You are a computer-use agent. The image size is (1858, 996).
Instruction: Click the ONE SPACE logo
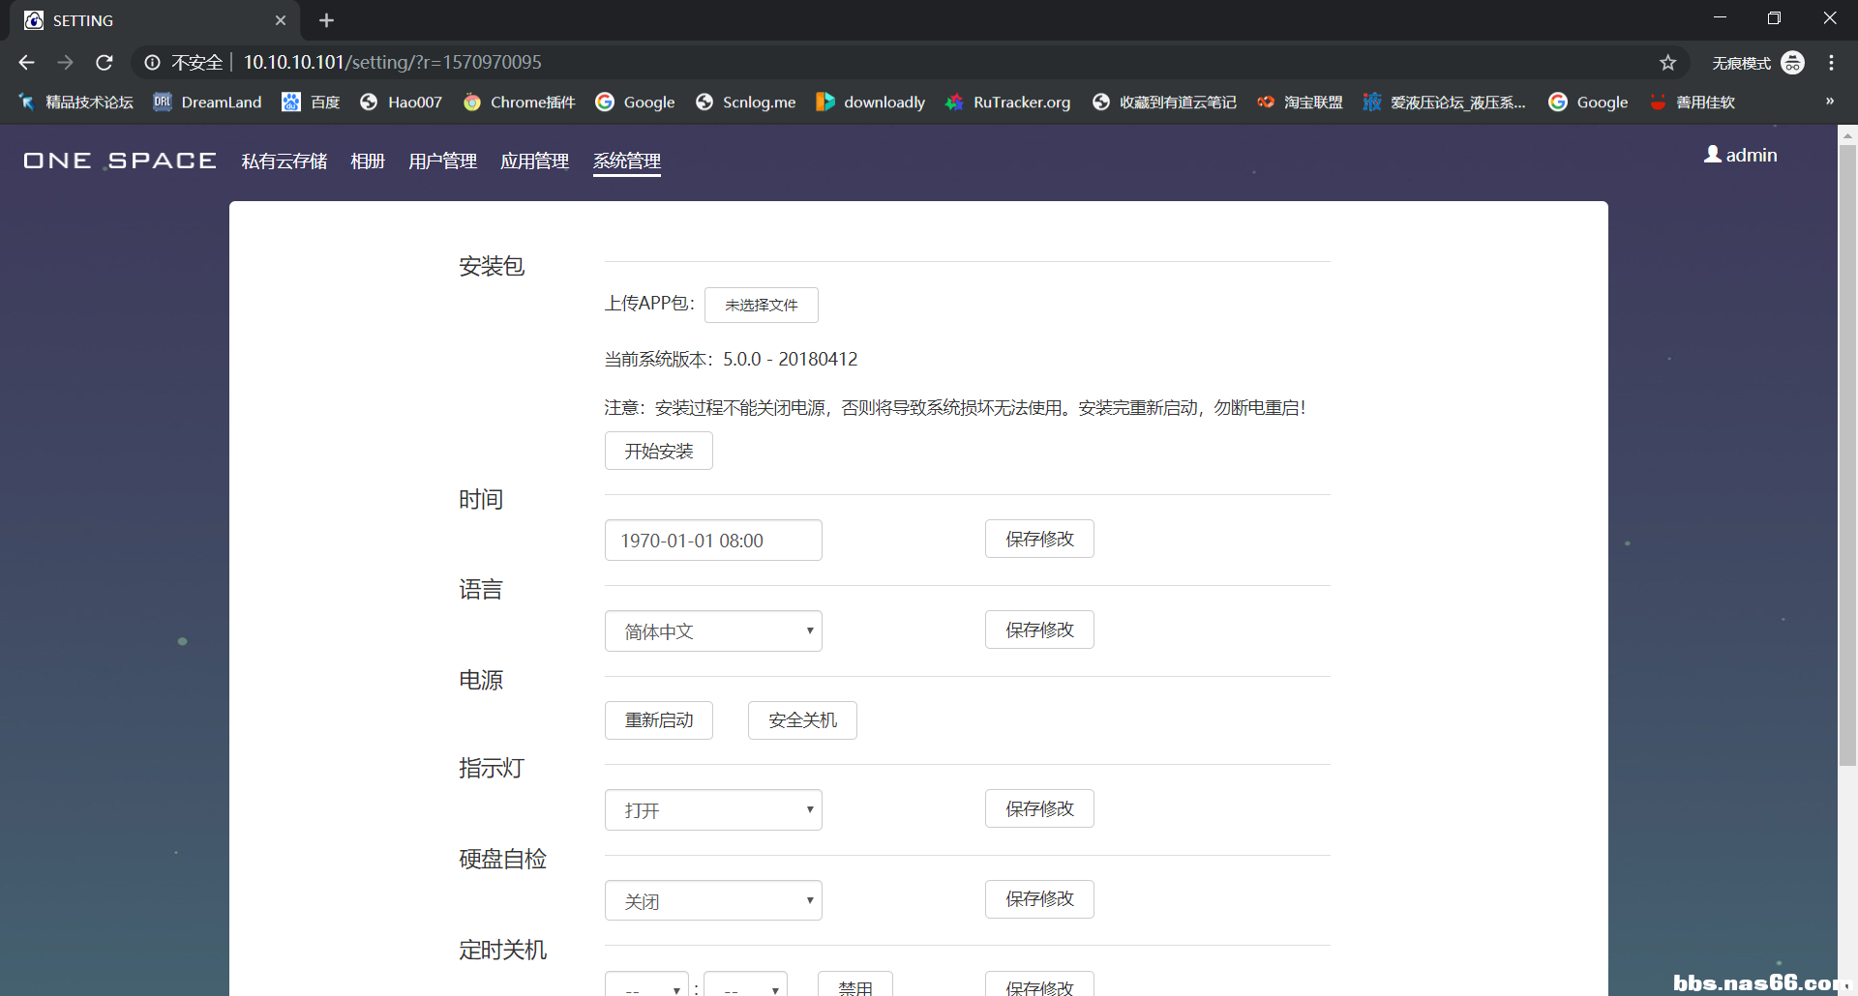pyautogui.click(x=120, y=161)
